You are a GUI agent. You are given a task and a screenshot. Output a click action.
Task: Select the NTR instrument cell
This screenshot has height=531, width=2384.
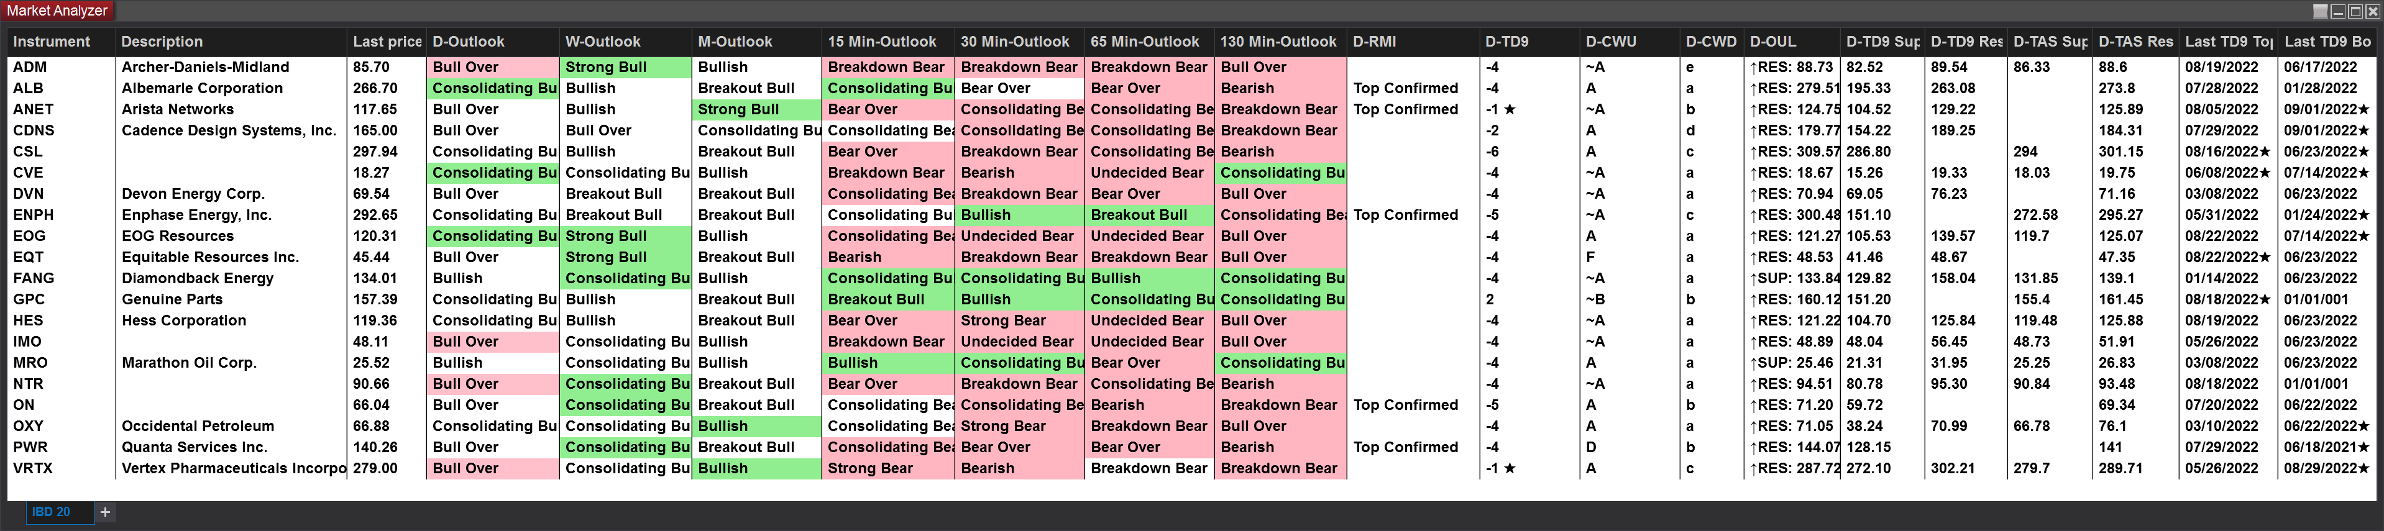61,384
